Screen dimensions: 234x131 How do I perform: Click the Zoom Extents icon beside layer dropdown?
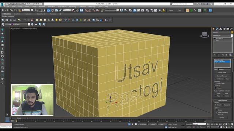[32, 24]
